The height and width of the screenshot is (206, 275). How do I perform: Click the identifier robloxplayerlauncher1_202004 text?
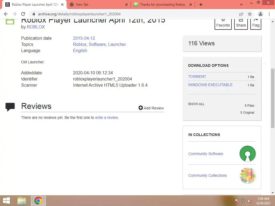point(102,79)
